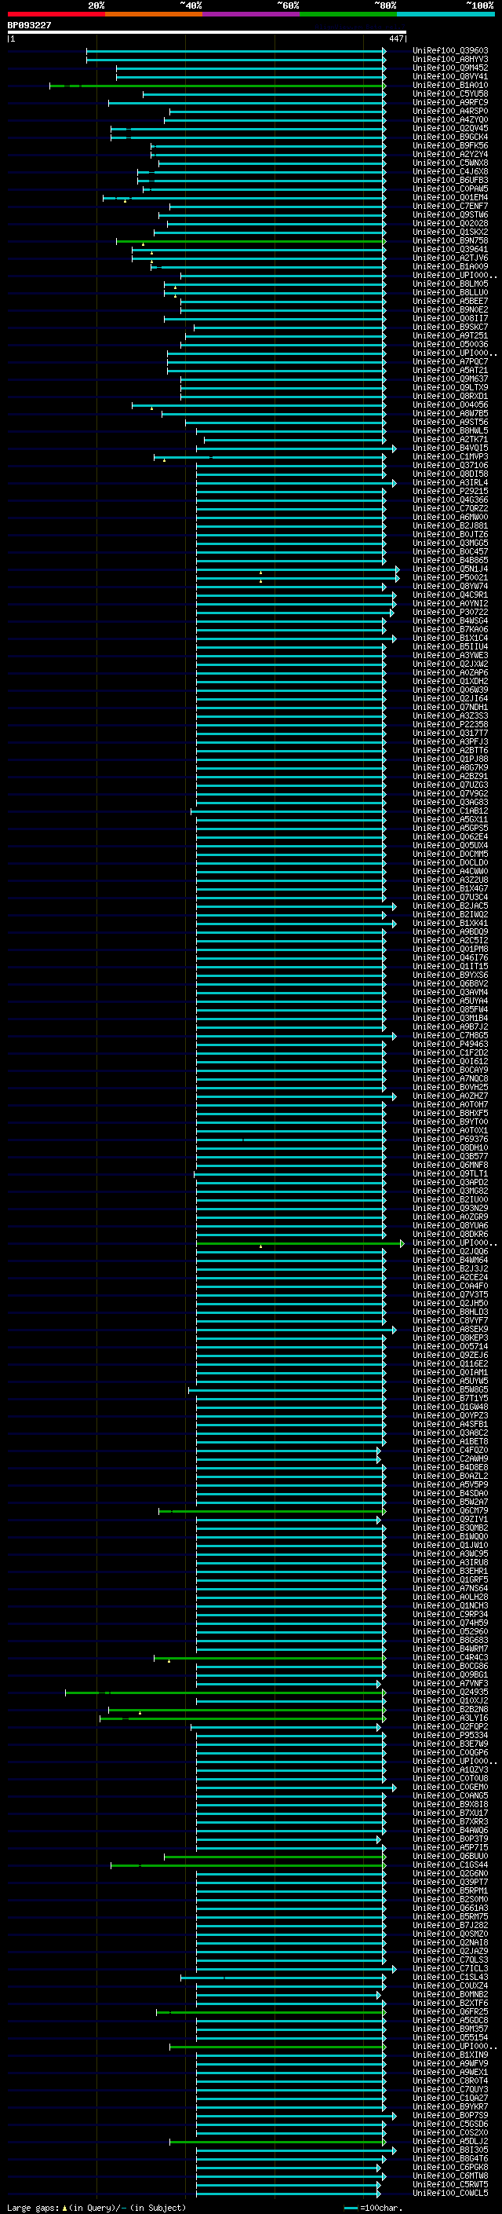Click hit label UniRef100_B9M357
The width and height of the screenshot is (502, 2214).
pos(449,2029)
